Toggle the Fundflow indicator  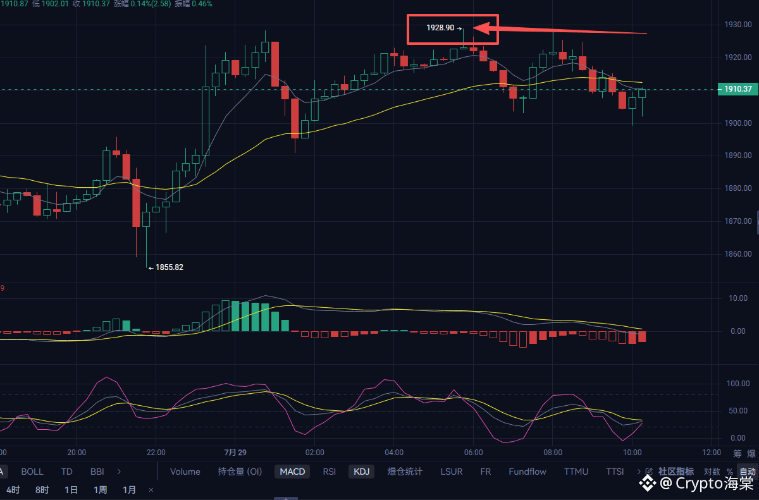pos(528,472)
